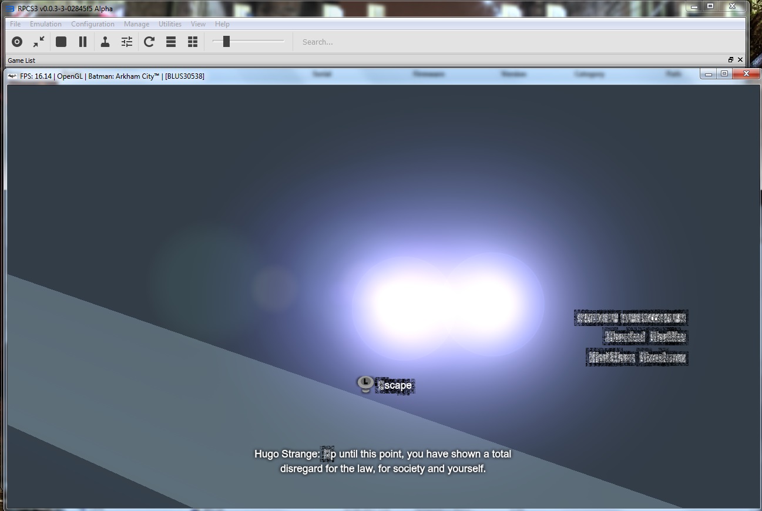762x511 pixels.
Task: Open the View menu
Action: (x=198, y=24)
